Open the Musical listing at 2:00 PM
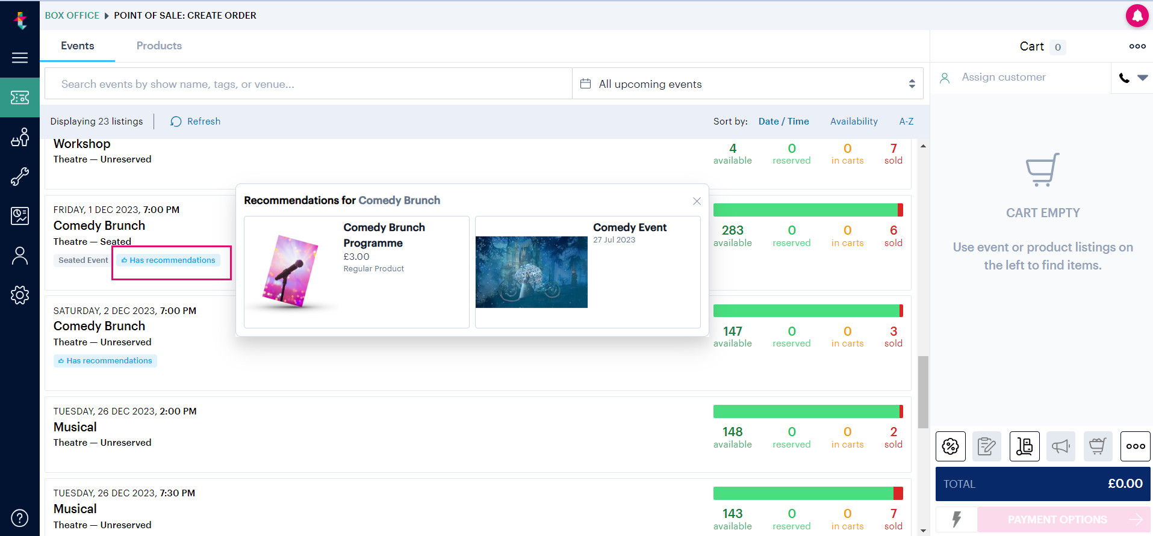This screenshot has width=1153, height=536. click(x=75, y=427)
